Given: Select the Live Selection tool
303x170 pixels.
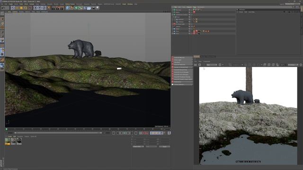Looking at the screenshot, I should point(13,8).
